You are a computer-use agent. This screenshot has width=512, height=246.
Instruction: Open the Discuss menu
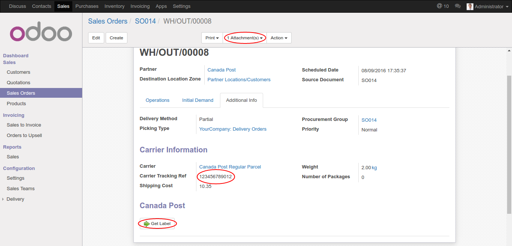[18, 6]
